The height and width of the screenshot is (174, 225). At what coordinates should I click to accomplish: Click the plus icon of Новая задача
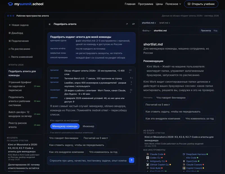tap(10, 25)
